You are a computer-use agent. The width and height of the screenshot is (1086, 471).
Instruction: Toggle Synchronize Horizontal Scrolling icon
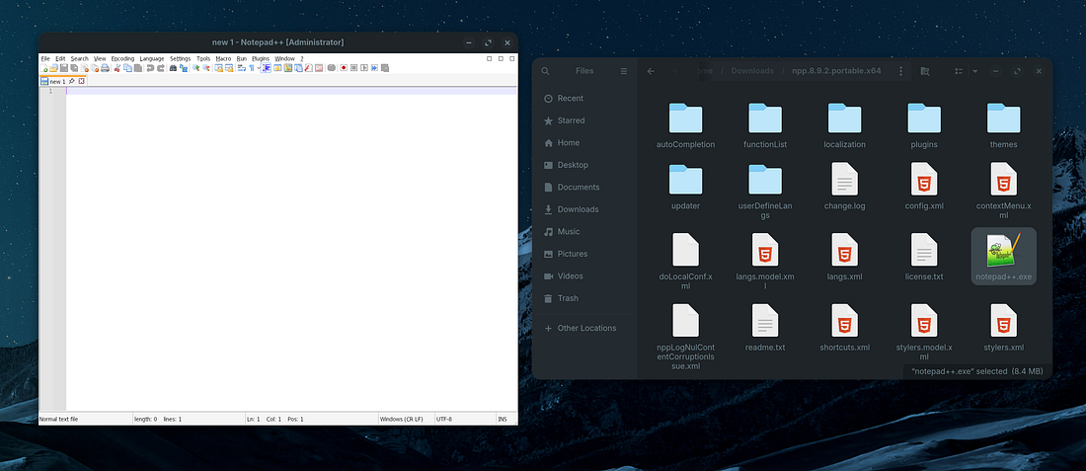click(229, 68)
